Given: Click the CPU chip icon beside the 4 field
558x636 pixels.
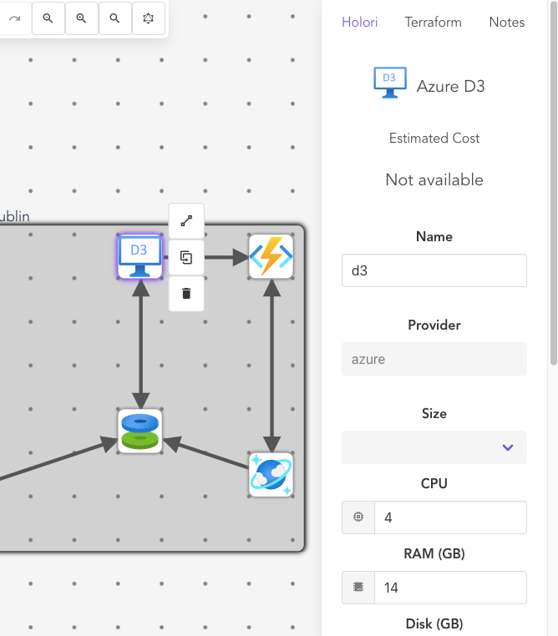Looking at the screenshot, I should (358, 517).
